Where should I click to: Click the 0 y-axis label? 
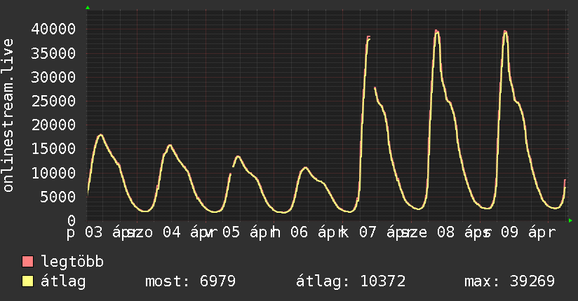(72, 220)
